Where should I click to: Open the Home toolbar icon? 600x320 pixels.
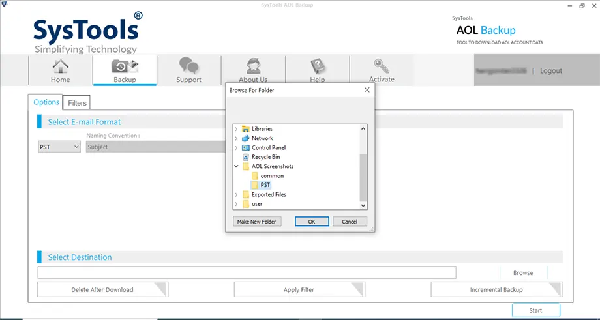61,66
